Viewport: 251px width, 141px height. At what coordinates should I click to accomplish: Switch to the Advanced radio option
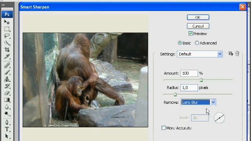[197, 43]
